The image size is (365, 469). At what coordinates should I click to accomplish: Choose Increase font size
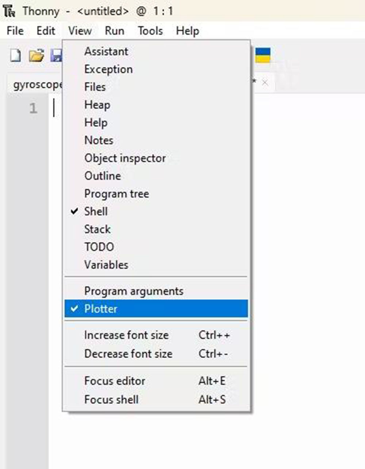(x=126, y=335)
